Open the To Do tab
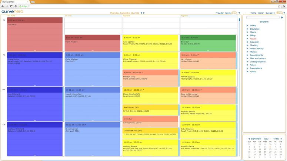Viewport: 287px width, 161px height. (253, 13)
